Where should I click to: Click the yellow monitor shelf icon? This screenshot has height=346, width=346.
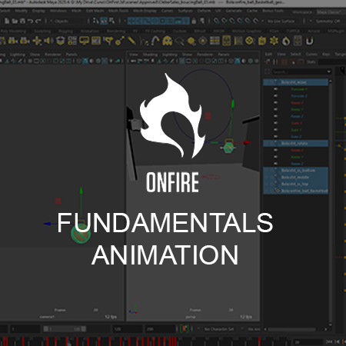click(x=84, y=41)
